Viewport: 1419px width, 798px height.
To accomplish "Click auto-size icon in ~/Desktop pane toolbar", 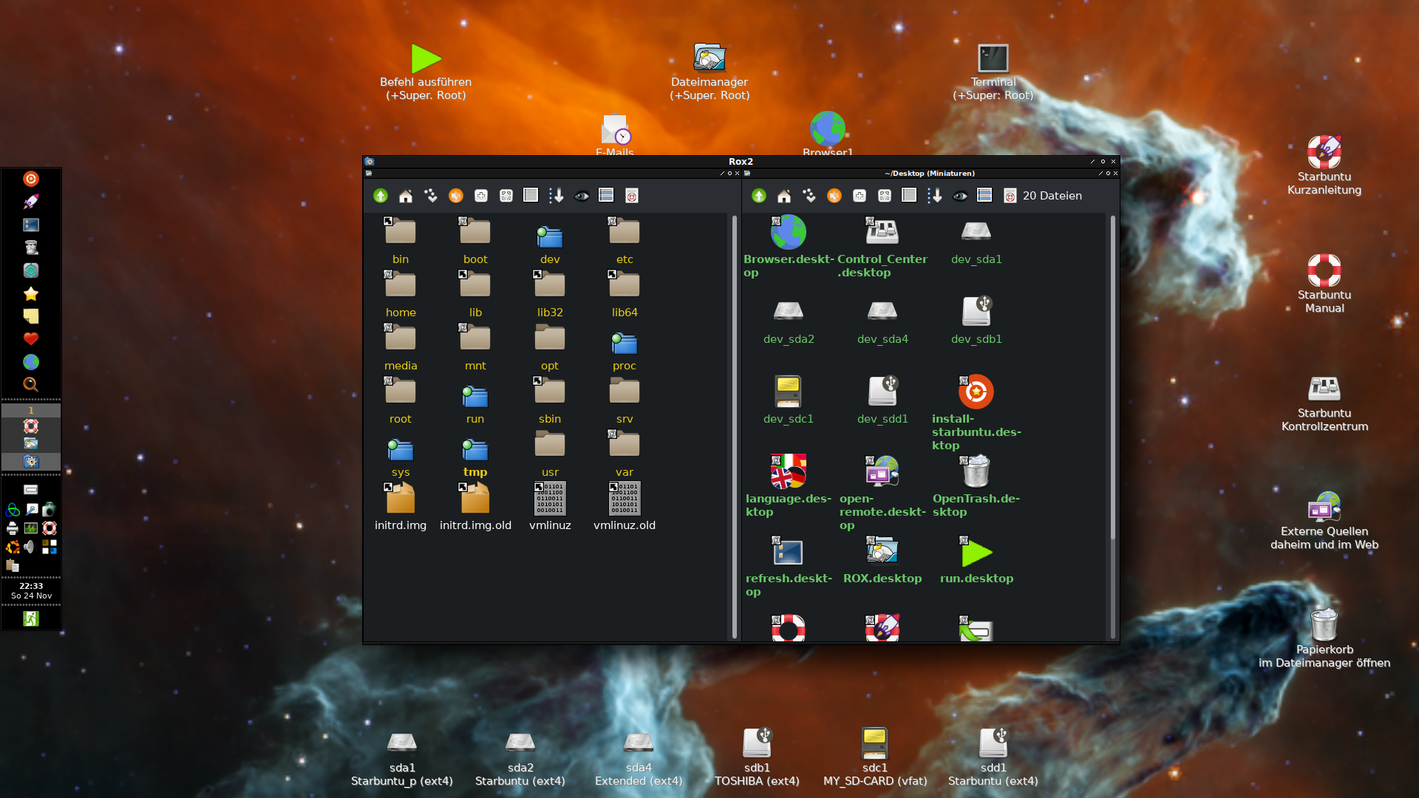I will [885, 196].
